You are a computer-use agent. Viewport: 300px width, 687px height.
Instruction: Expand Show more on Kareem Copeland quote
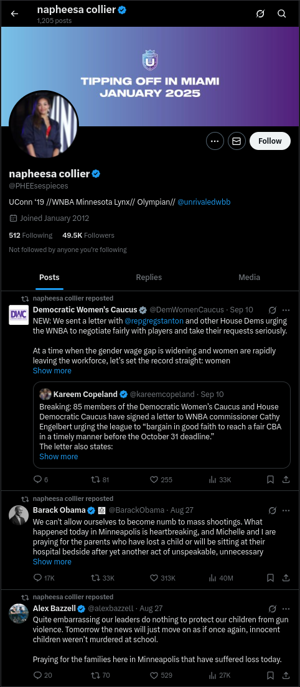click(59, 457)
